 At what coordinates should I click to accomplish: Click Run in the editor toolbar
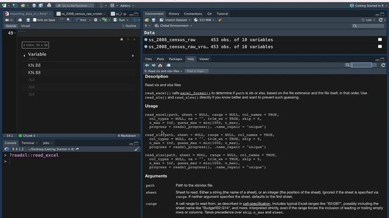click(x=120, y=20)
